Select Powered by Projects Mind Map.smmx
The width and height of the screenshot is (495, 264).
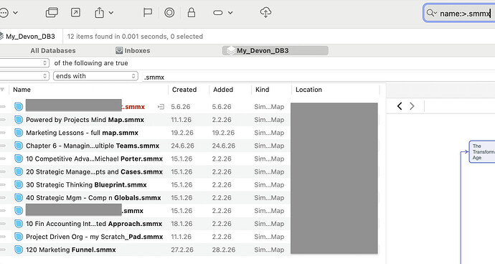click(85, 120)
